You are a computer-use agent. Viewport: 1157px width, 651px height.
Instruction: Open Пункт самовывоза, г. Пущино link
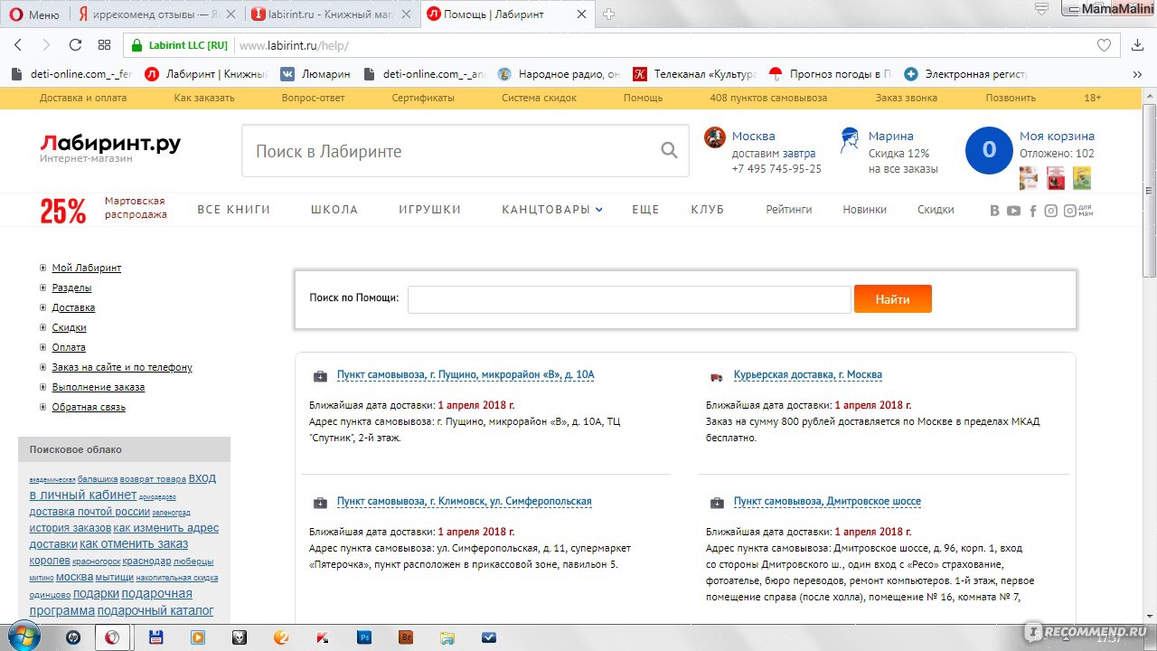pos(466,374)
